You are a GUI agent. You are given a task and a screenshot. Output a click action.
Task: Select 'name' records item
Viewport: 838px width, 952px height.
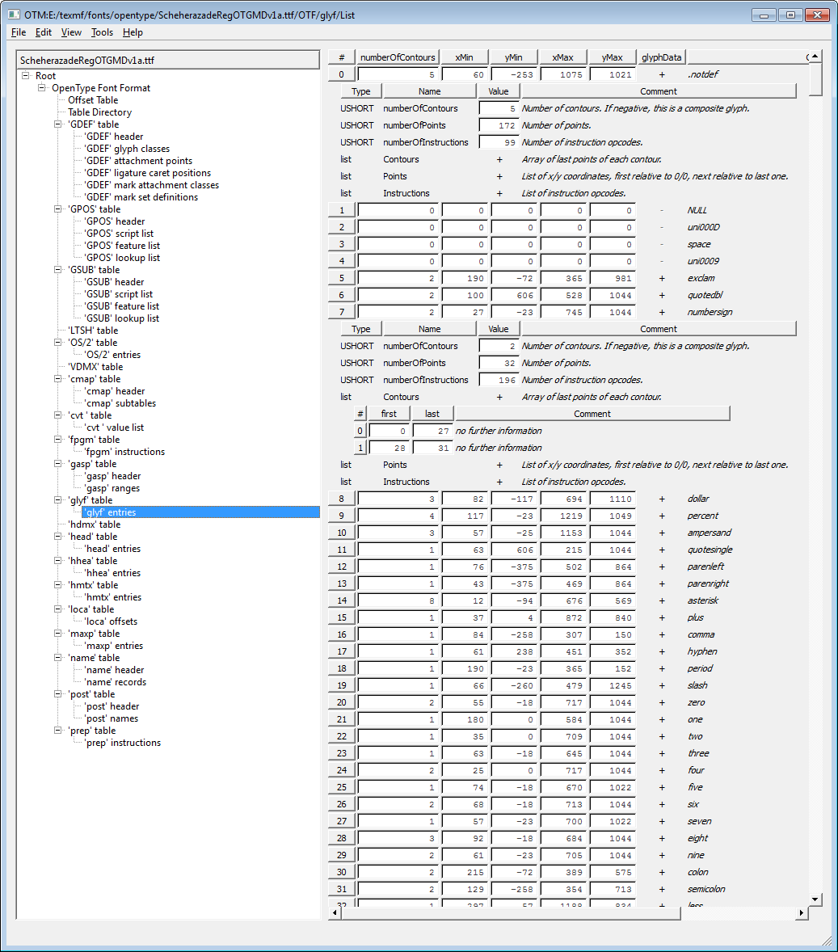pos(115,682)
